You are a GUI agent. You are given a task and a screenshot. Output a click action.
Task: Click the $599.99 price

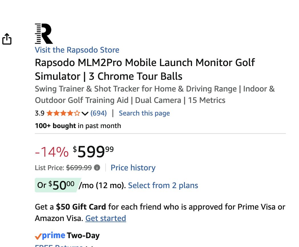tap(93, 152)
